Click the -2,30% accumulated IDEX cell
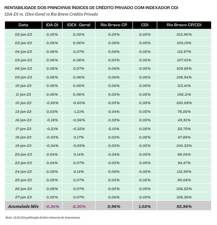This screenshot has height=225, width=217. pyautogui.click(x=78, y=206)
